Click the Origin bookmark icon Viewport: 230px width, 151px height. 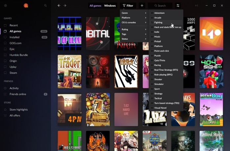(5, 61)
